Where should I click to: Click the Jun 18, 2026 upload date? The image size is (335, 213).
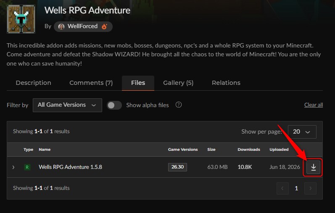pos(285,167)
